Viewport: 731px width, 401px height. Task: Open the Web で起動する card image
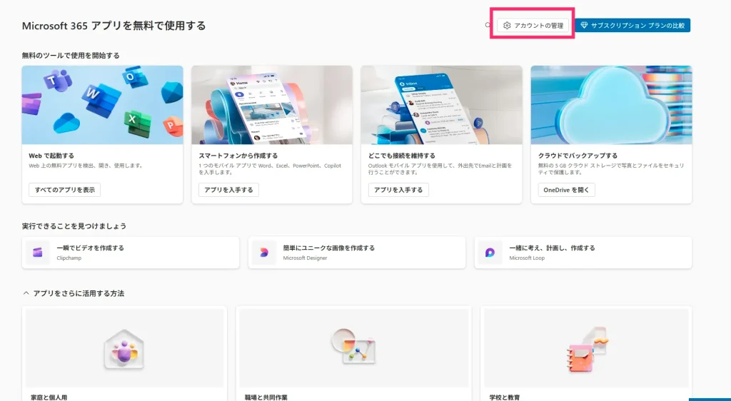[103, 105]
